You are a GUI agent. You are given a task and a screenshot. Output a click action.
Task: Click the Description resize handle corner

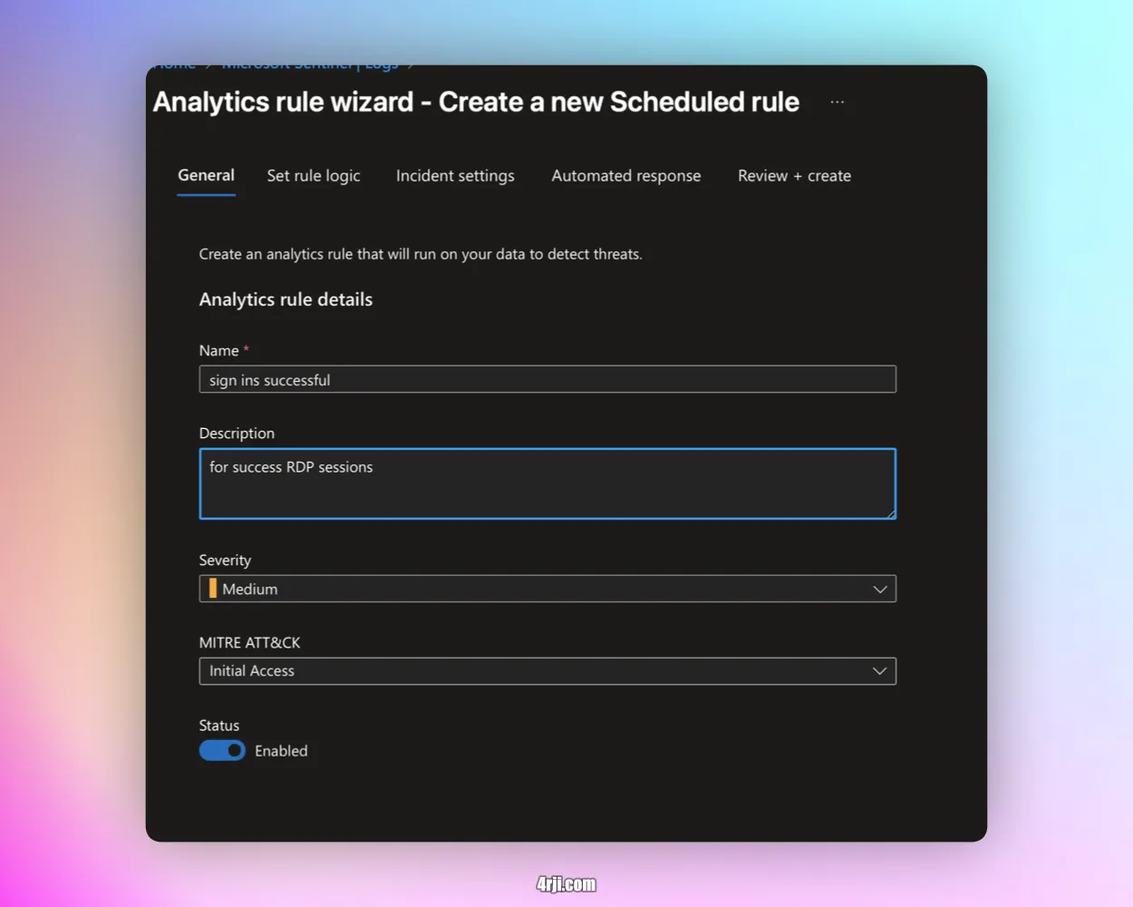point(891,515)
